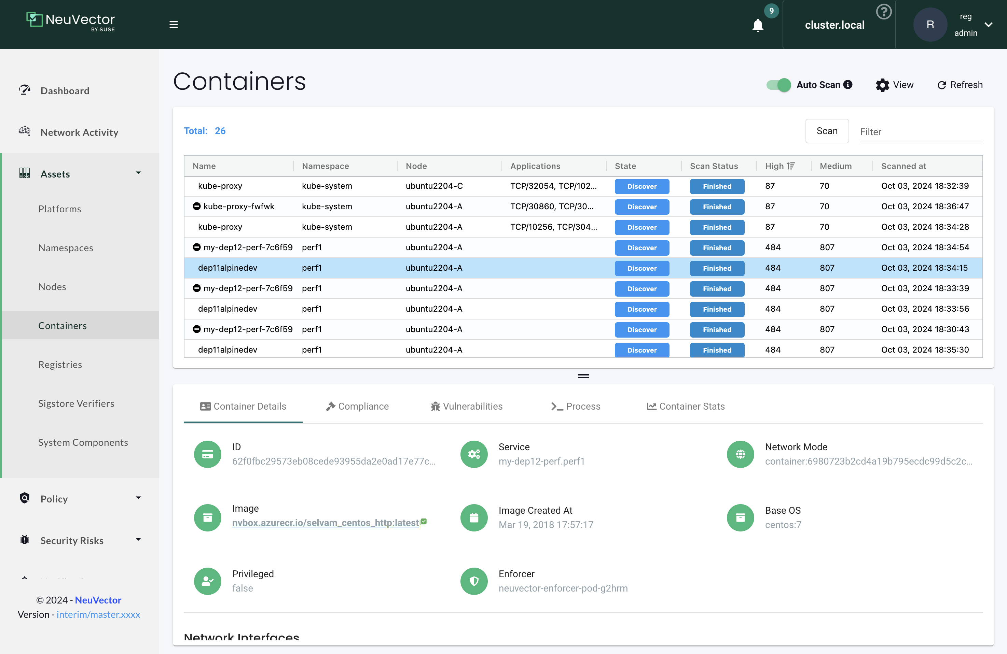Click the High column sort icon
The height and width of the screenshot is (654, 1007).
[x=791, y=166]
